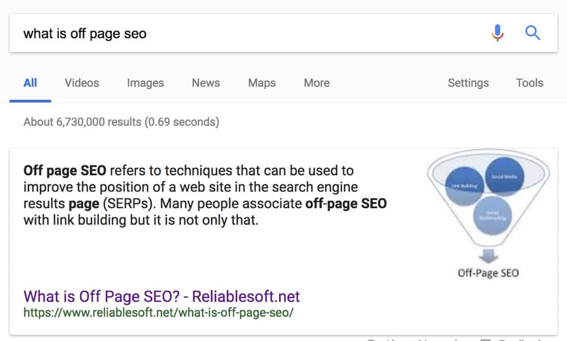Click the microphone voice search icon

tap(498, 33)
